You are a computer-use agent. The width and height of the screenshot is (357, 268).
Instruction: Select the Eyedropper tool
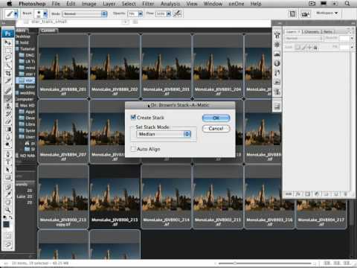(8, 194)
